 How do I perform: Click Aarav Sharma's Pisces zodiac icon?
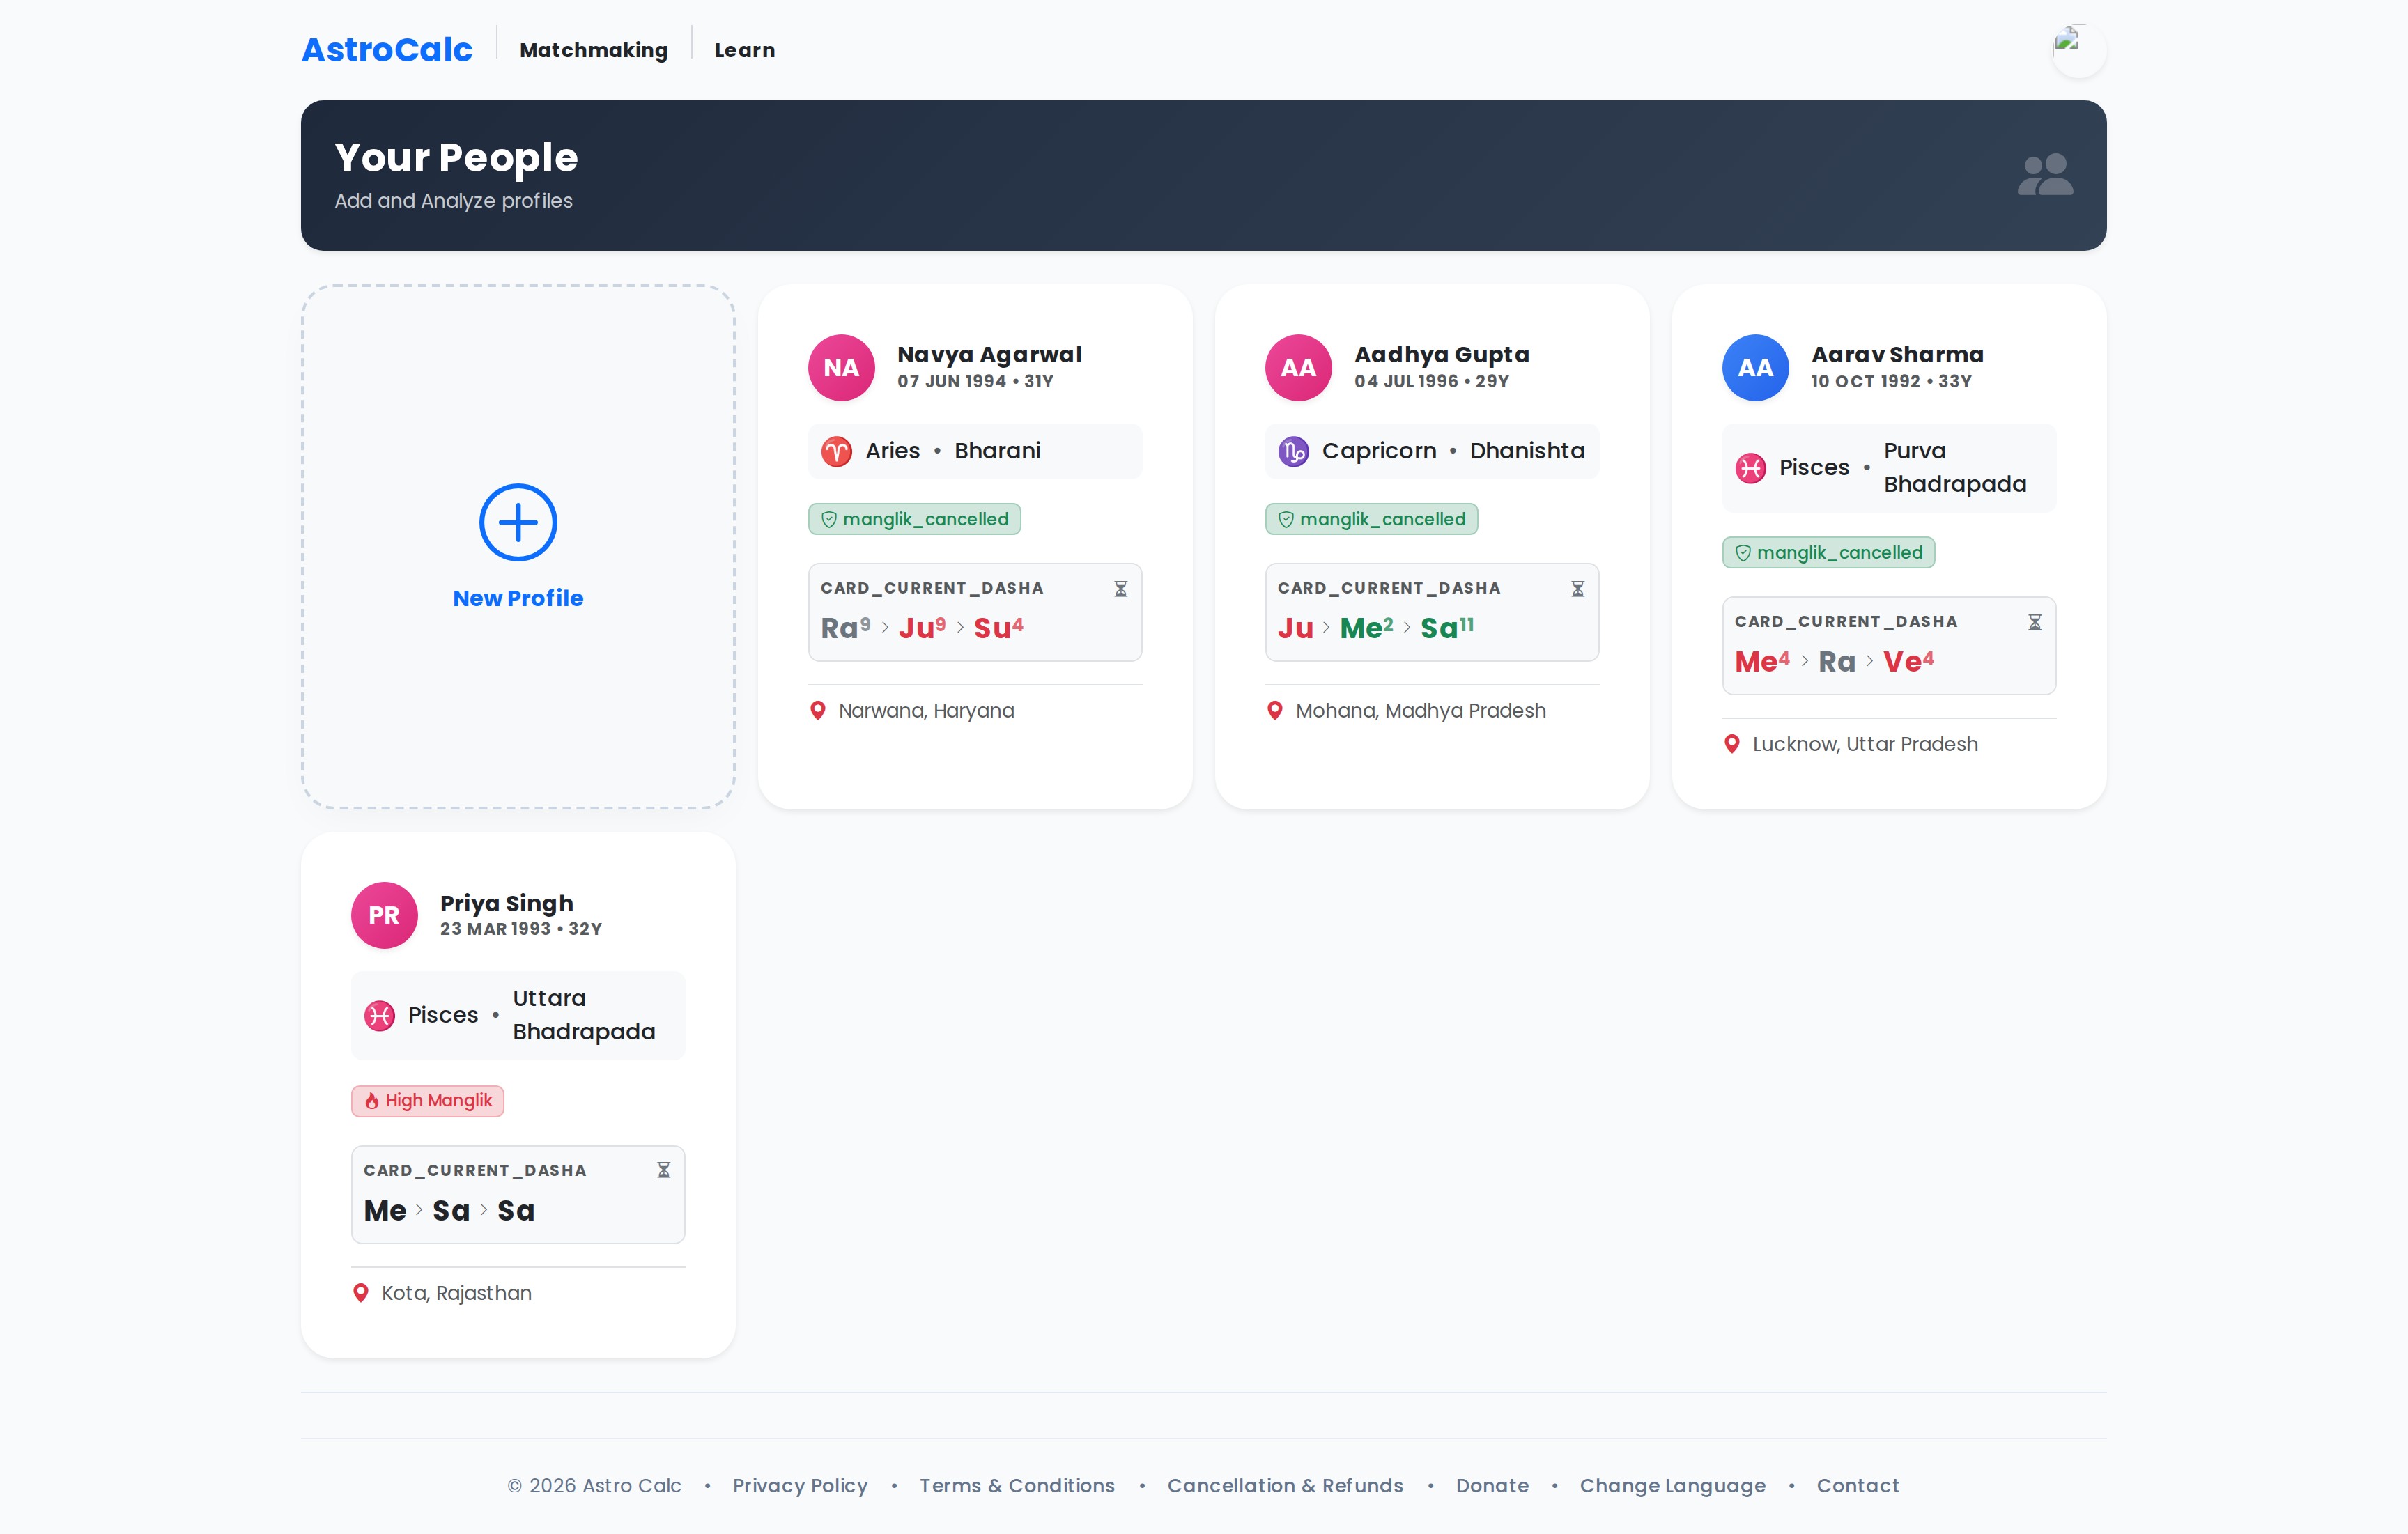[x=1750, y=468]
